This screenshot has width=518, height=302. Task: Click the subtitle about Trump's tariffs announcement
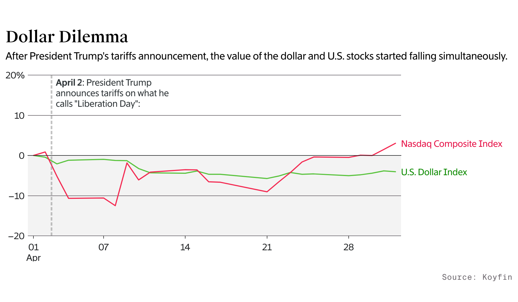pos(256,56)
